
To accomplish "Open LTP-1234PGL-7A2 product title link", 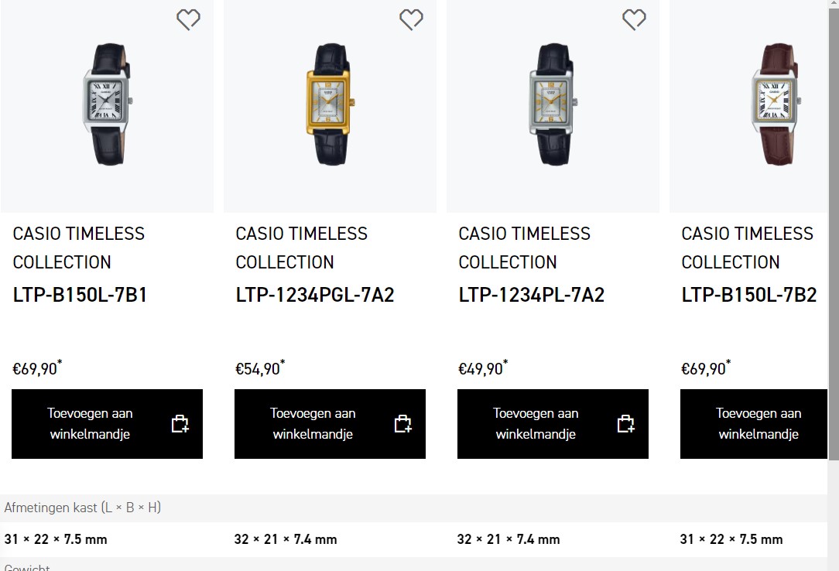I will (x=314, y=295).
